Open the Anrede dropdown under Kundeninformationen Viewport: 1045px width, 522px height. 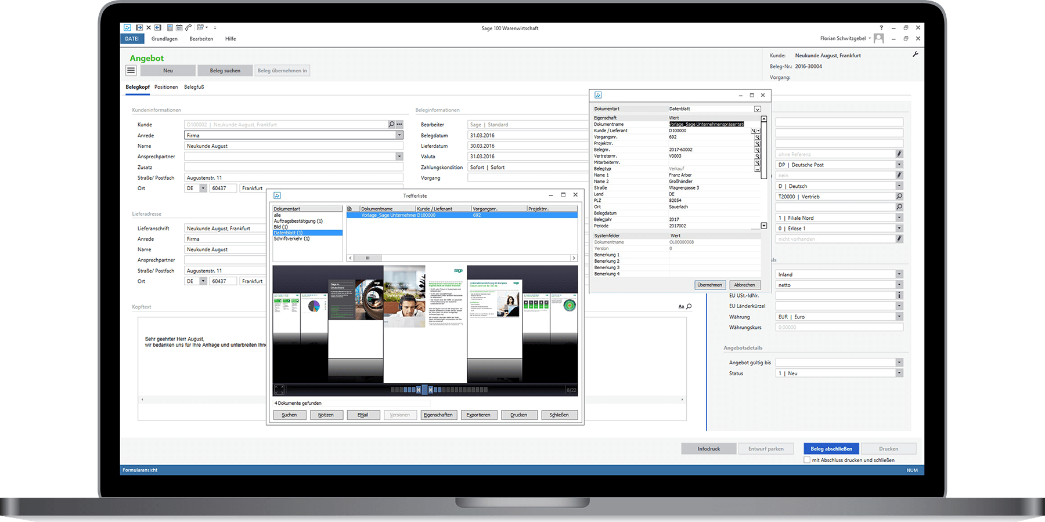pyautogui.click(x=399, y=135)
